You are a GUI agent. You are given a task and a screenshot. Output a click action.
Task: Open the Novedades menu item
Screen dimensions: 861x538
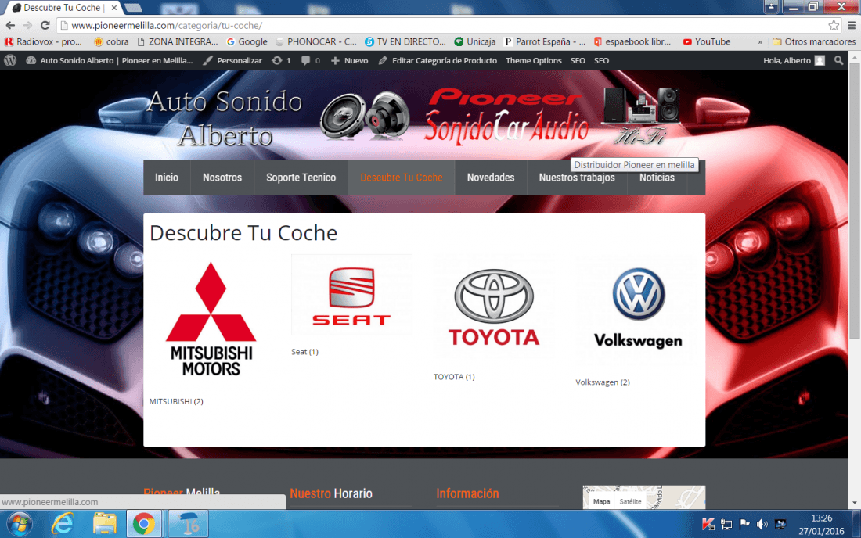tap(491, 178)
